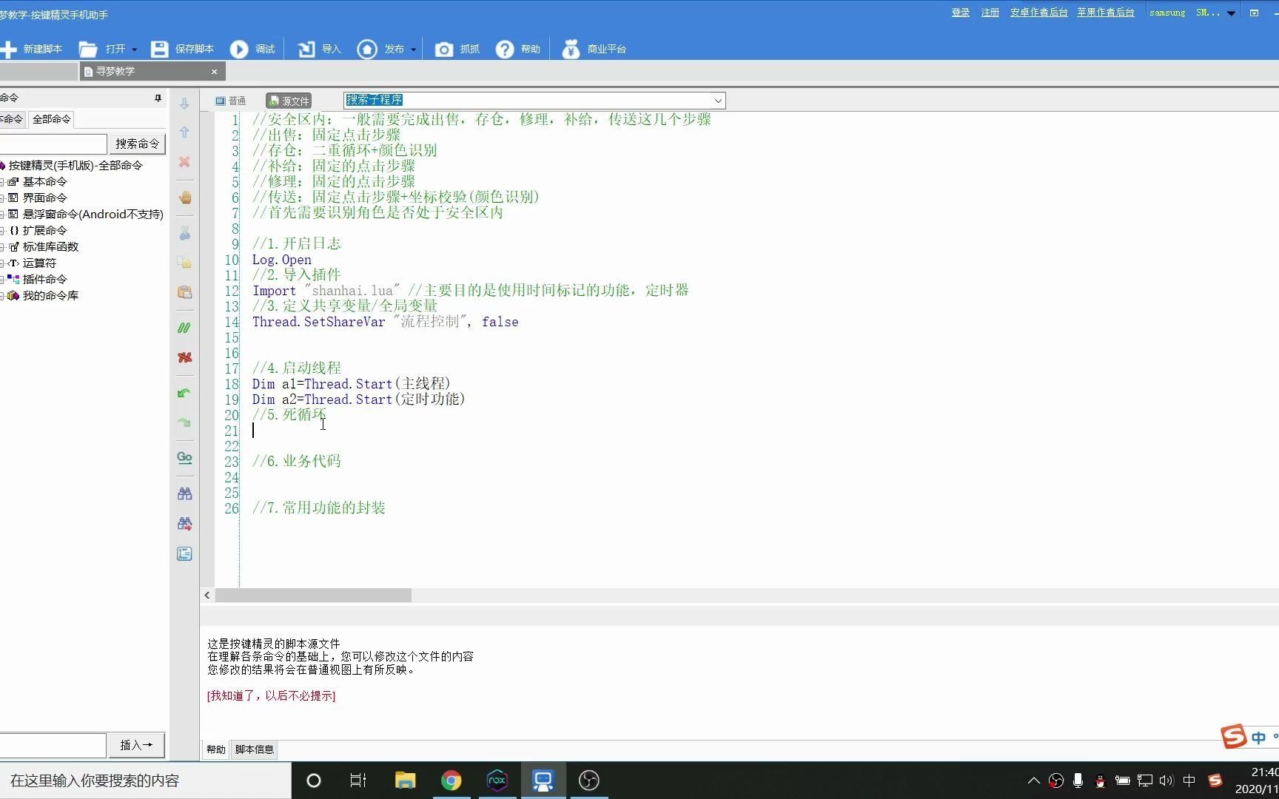Select 我的命令库 in command tree
This screenshot has width=1279, height=799.
[x=50, y=295]
